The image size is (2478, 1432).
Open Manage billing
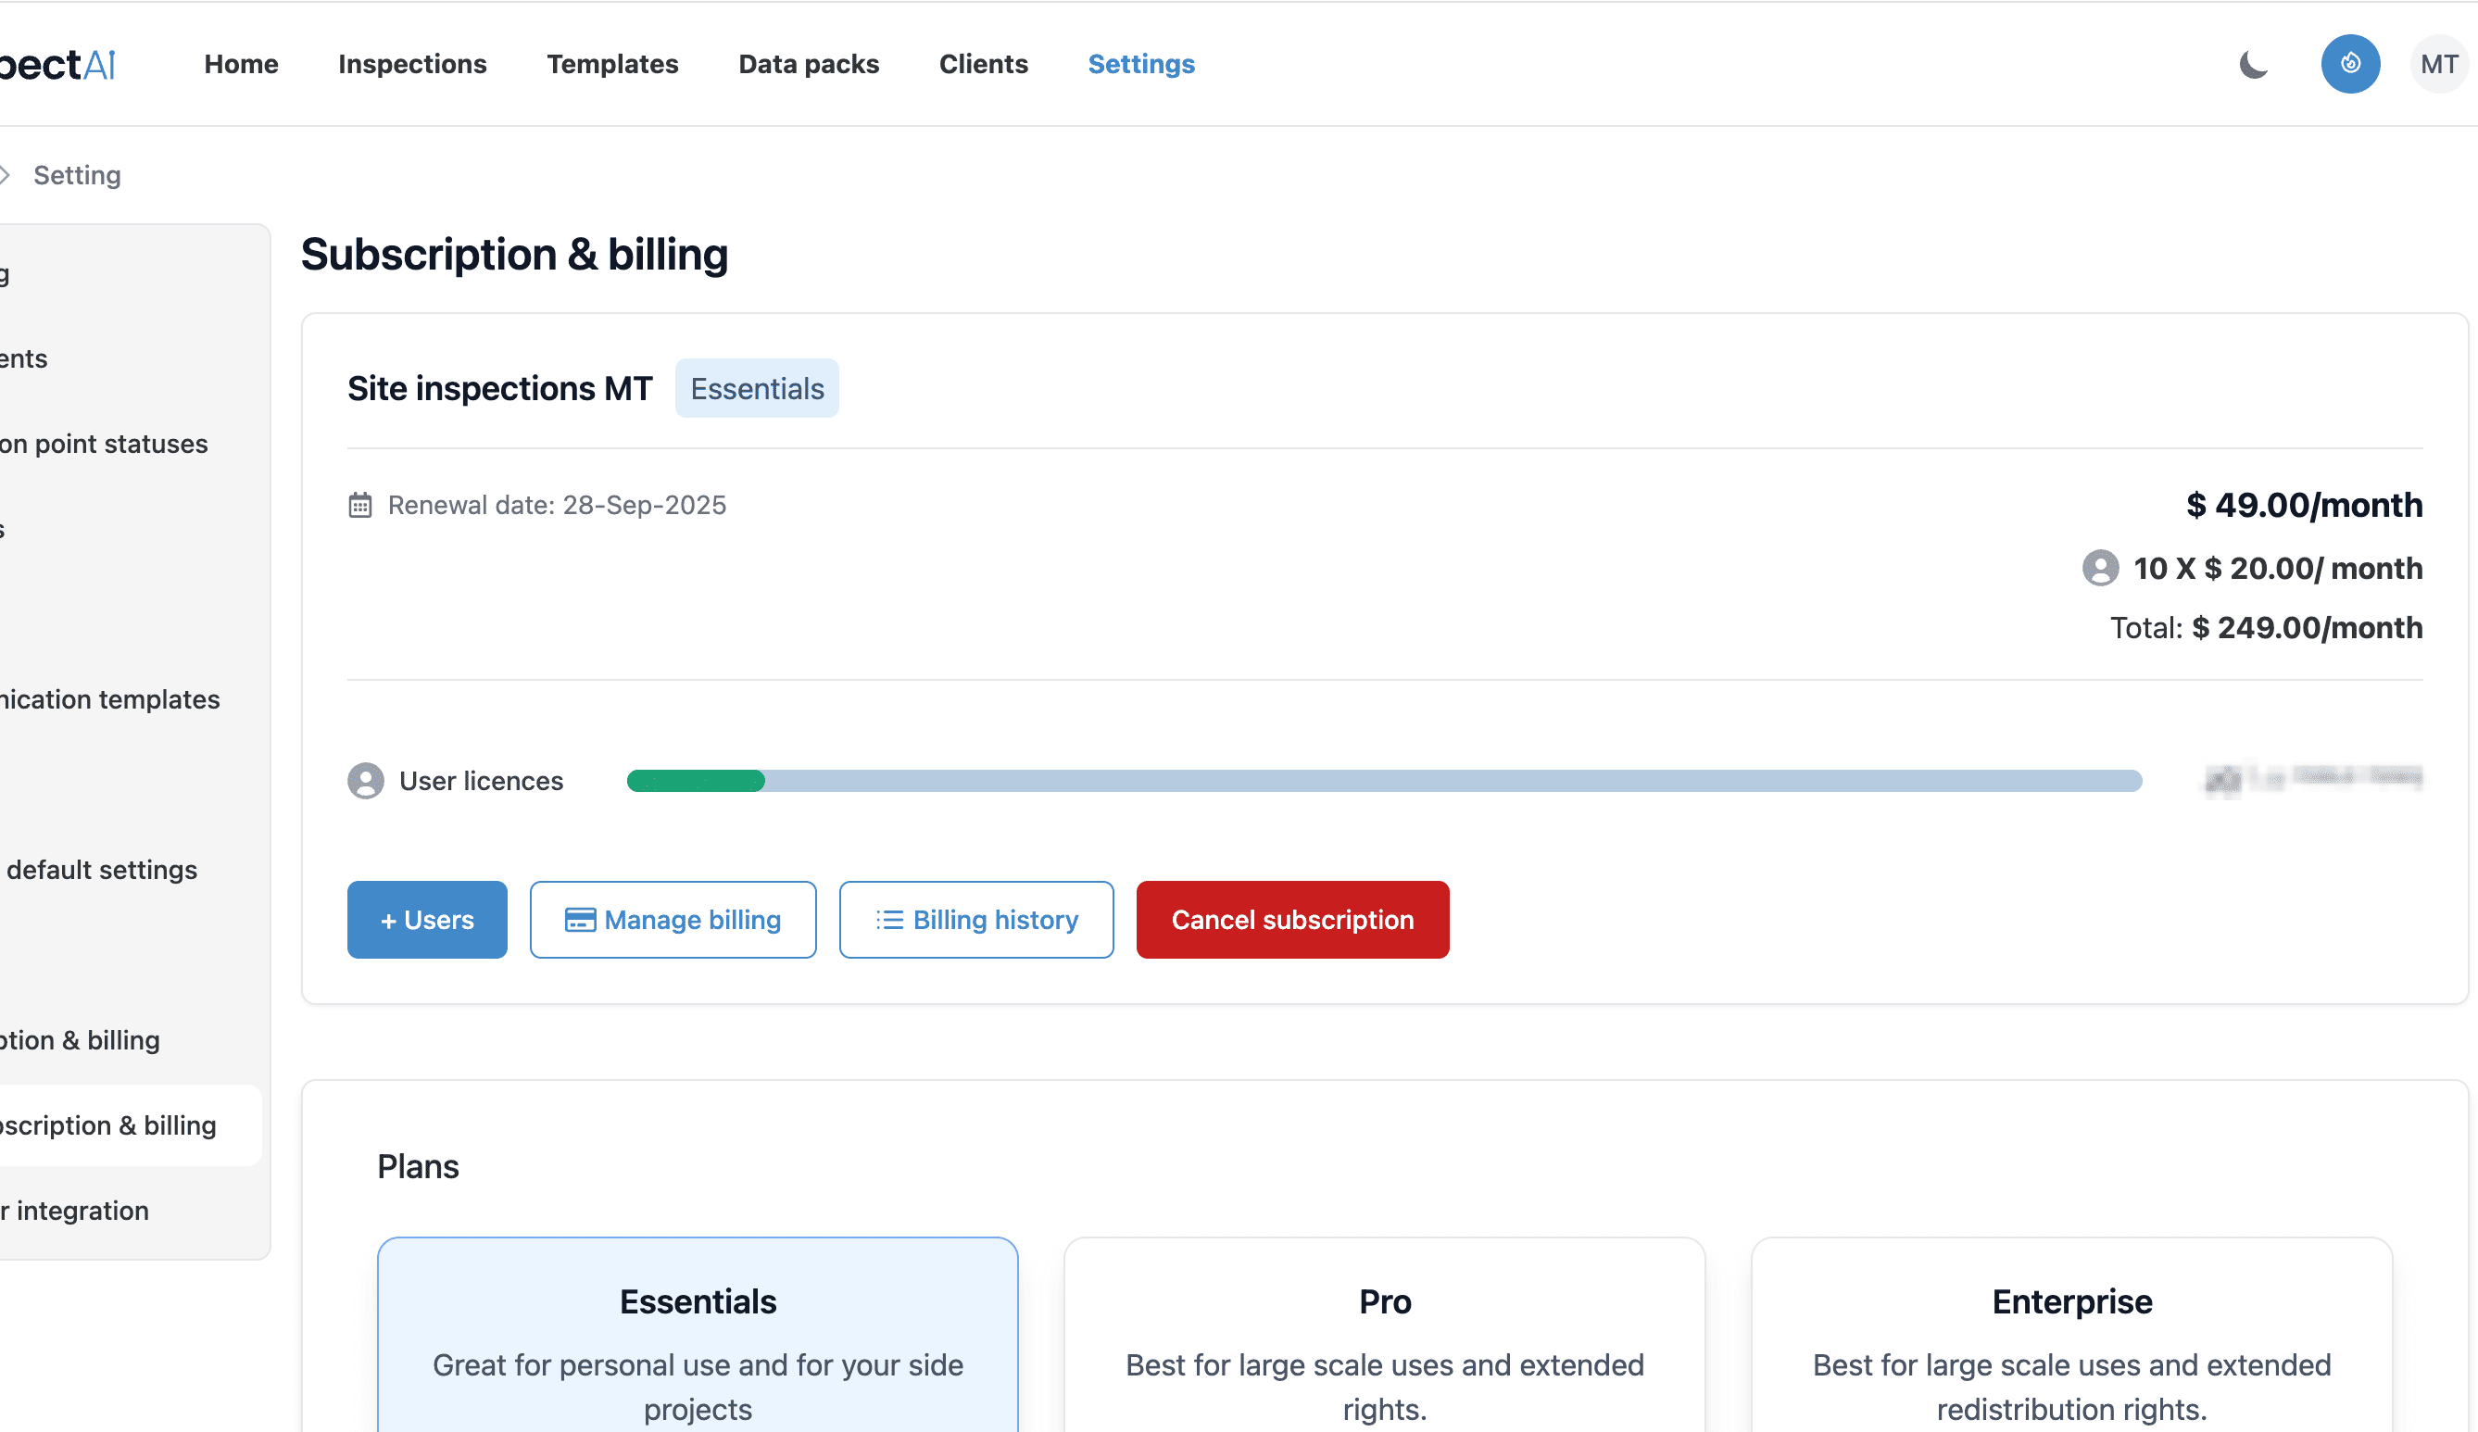tap(673, 920)
